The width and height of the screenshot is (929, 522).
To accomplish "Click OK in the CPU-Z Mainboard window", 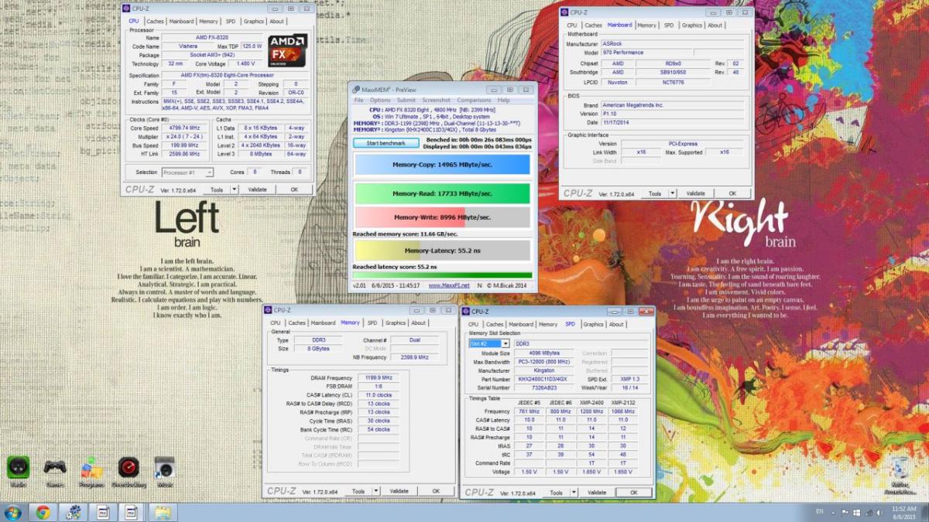I will (731, 193).
